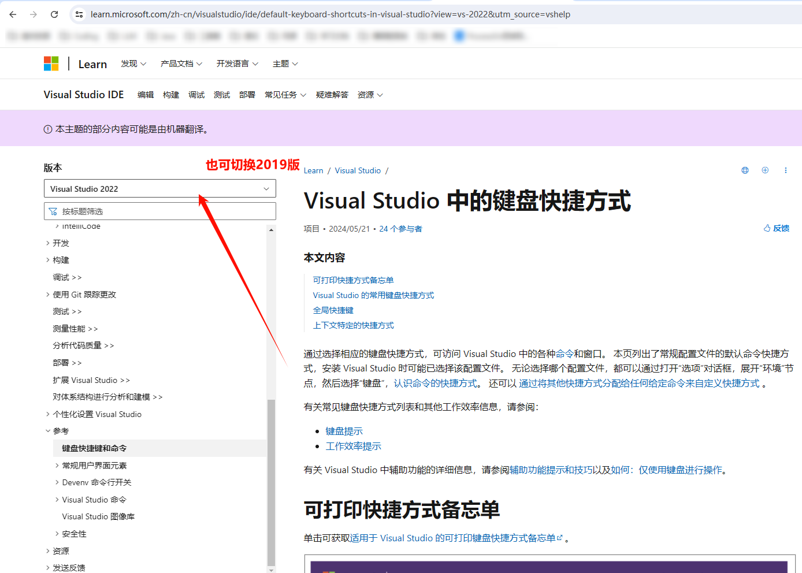The height and width of the screenshot is (573, 802).
Task: Click the Learn site title
Action: (92, 64)
